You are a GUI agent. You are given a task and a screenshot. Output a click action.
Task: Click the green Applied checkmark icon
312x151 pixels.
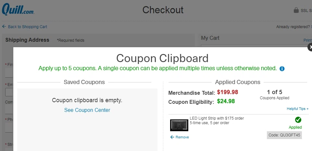(x=298, y=120)
